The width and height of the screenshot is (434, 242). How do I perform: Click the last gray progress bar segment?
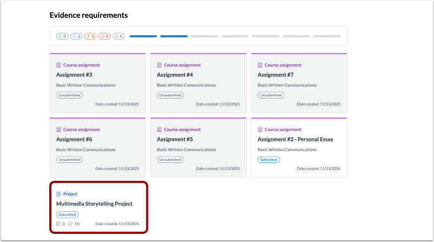pos(327,36)
